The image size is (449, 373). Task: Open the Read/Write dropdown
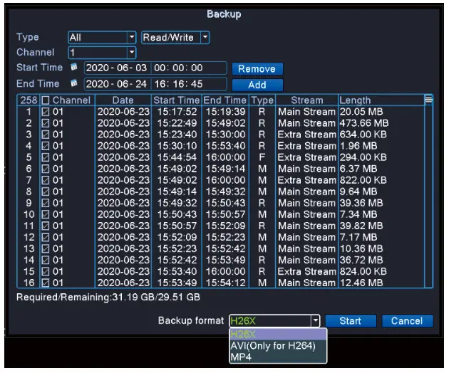point(175,38)
